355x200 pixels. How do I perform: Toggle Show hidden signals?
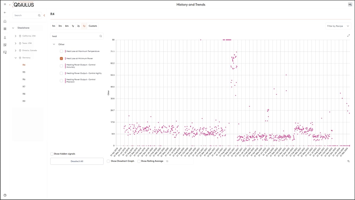click(x=52, y=154)
